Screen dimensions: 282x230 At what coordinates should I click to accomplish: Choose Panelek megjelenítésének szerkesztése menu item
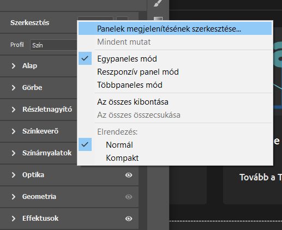(175, 28)
